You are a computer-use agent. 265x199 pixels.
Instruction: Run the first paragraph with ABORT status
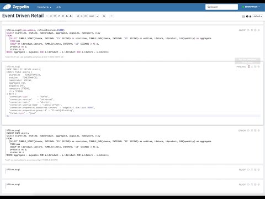[x=248, y=30]
